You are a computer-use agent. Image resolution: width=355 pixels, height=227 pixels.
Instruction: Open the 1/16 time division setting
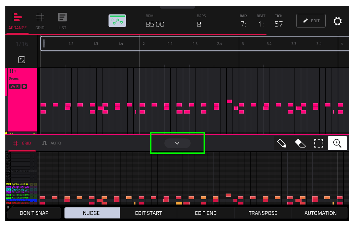22,44
